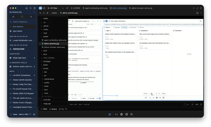Collapse the assets folder
Viewport: 211px width, 127px height.
click(53, 37)
